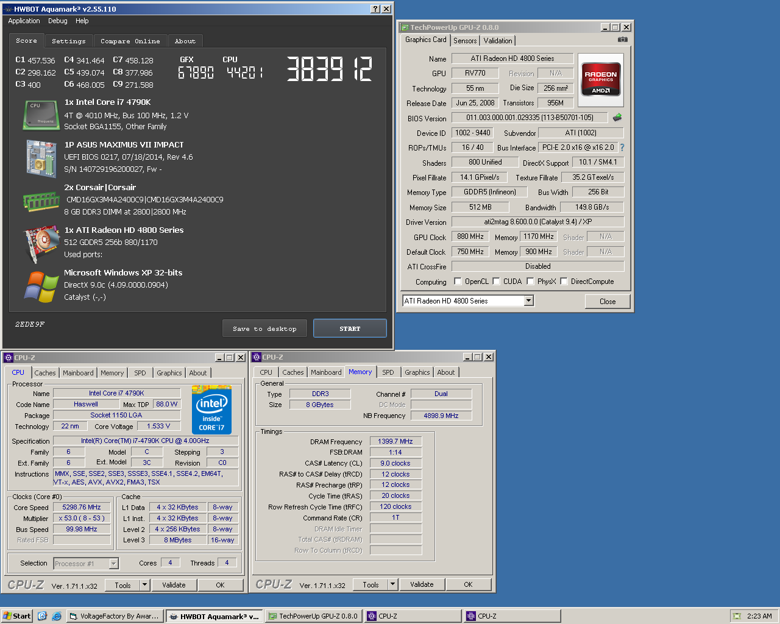Click the CPU chip icon in Aquamark

[x=41, y=115]
